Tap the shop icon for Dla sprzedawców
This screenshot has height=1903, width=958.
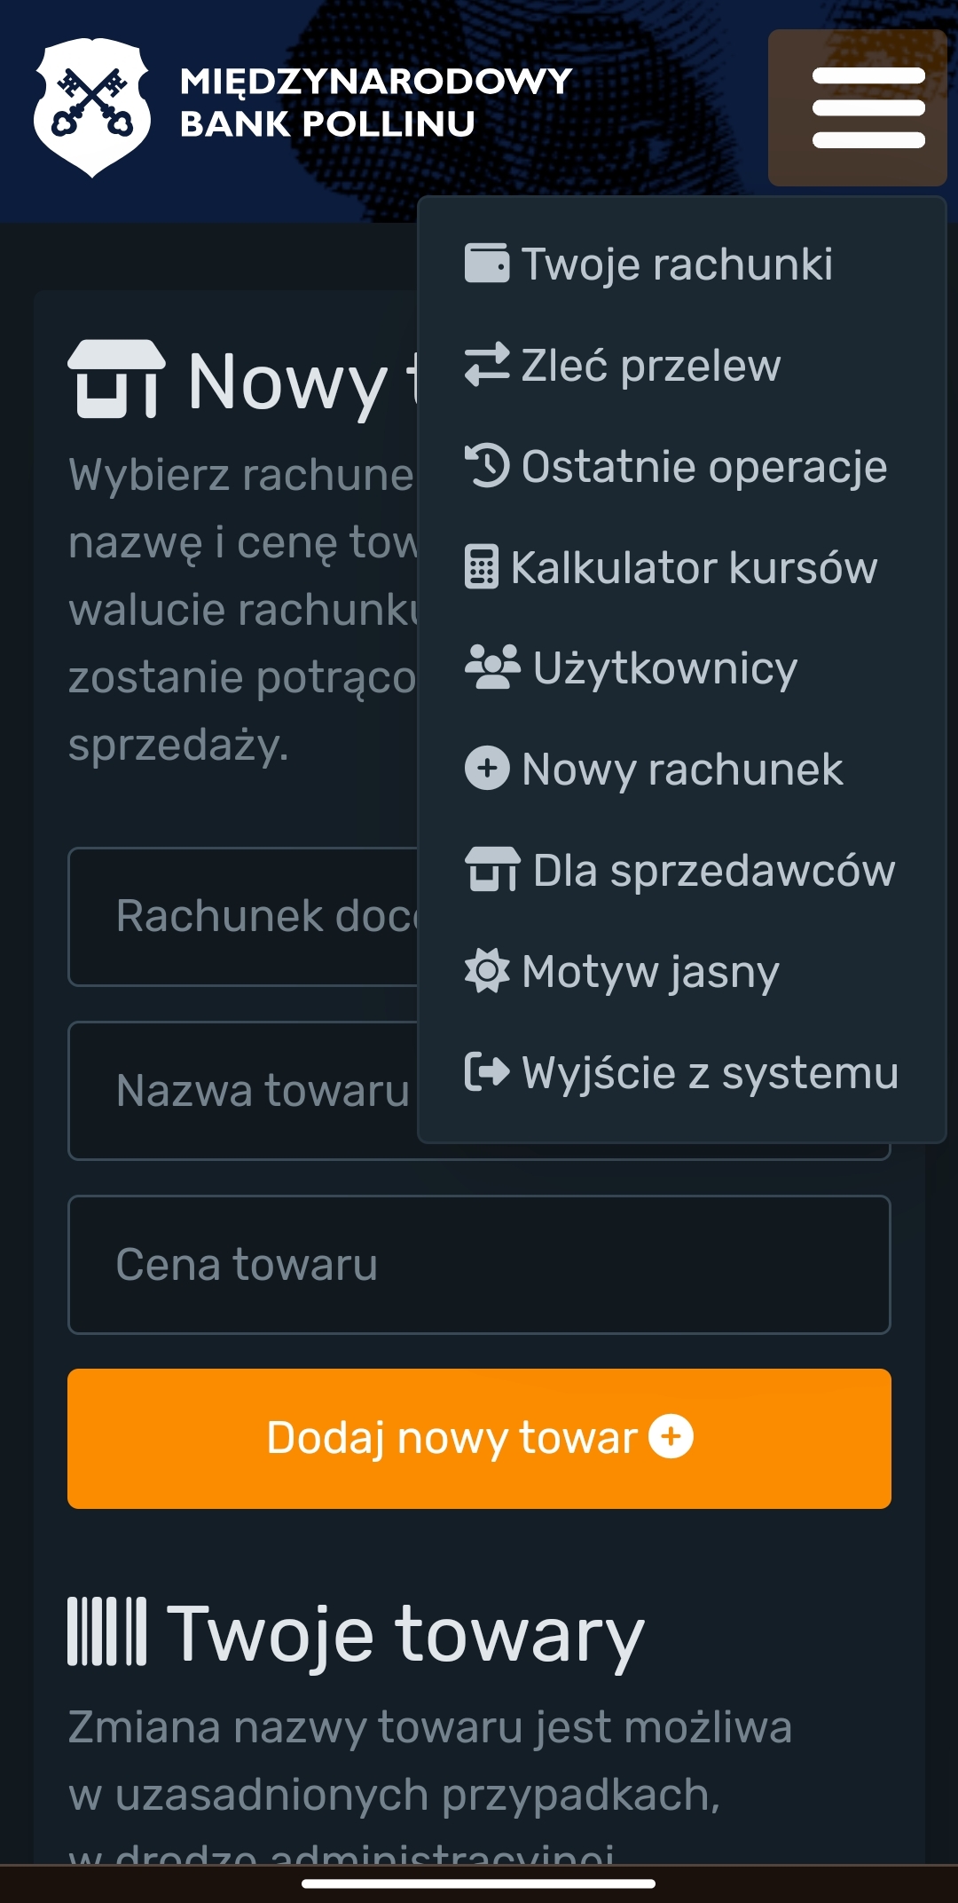pyautogui.click(x=492, y=870)
